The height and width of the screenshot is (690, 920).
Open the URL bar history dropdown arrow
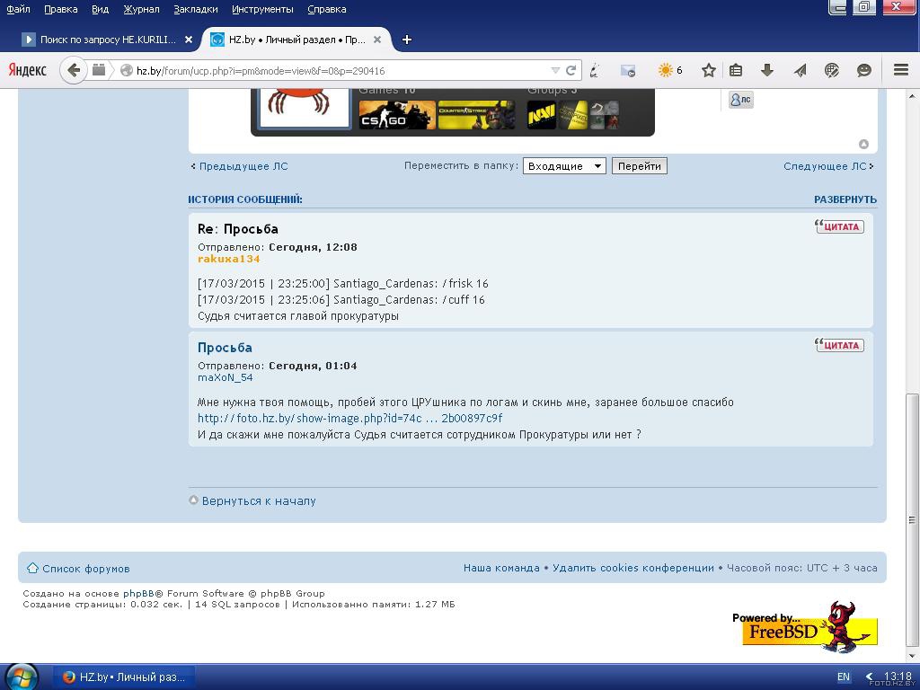[555, 70]
